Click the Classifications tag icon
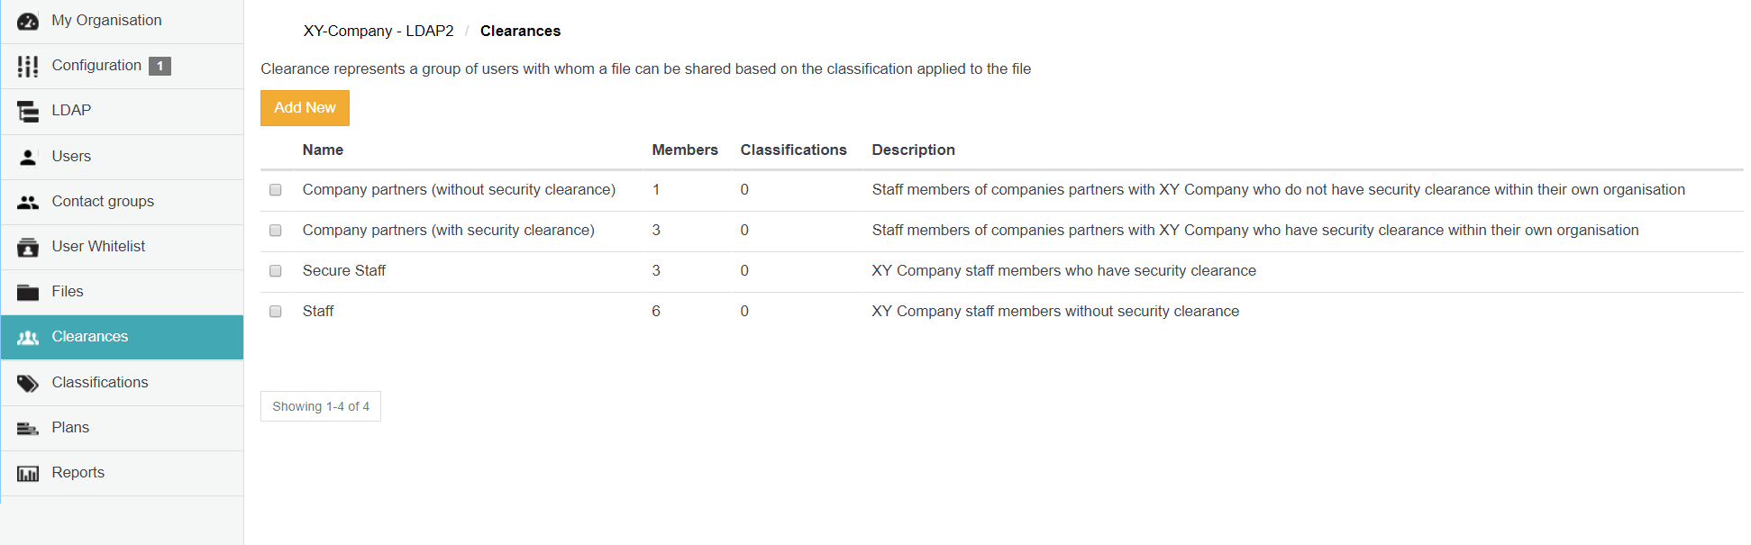 click(28, 383)
